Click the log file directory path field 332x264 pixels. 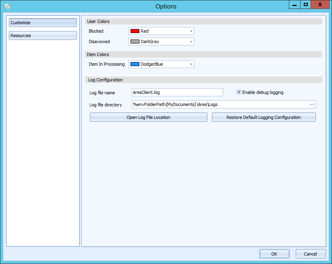tap(218, 104)
